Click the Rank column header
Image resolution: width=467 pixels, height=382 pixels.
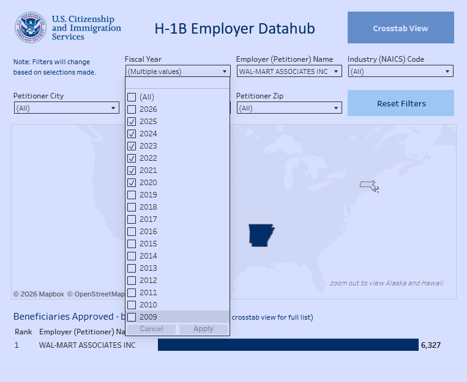(x=23, y=332)
